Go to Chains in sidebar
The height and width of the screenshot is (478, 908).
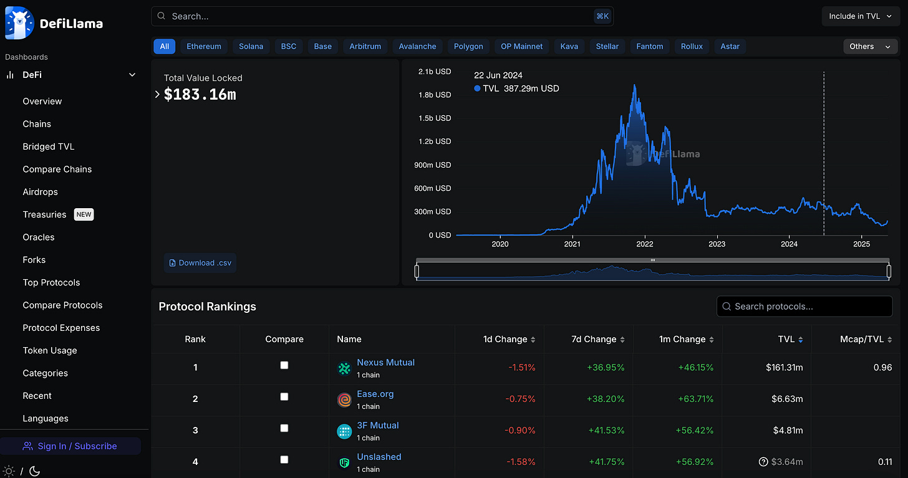pos(37,124)
